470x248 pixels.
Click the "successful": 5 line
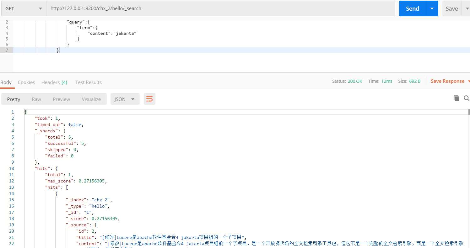(66, 143)
